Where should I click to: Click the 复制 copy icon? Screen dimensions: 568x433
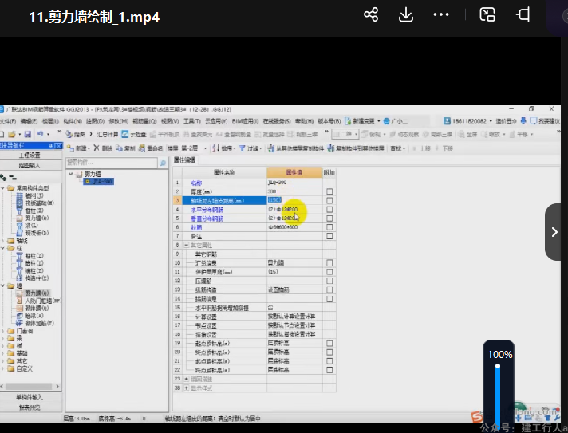click(119, 148)
